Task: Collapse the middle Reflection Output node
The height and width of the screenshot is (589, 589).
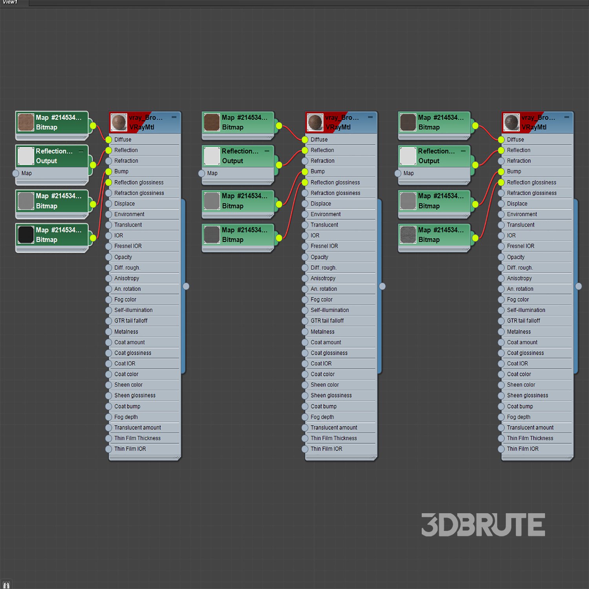Action: tap(267, 151)
